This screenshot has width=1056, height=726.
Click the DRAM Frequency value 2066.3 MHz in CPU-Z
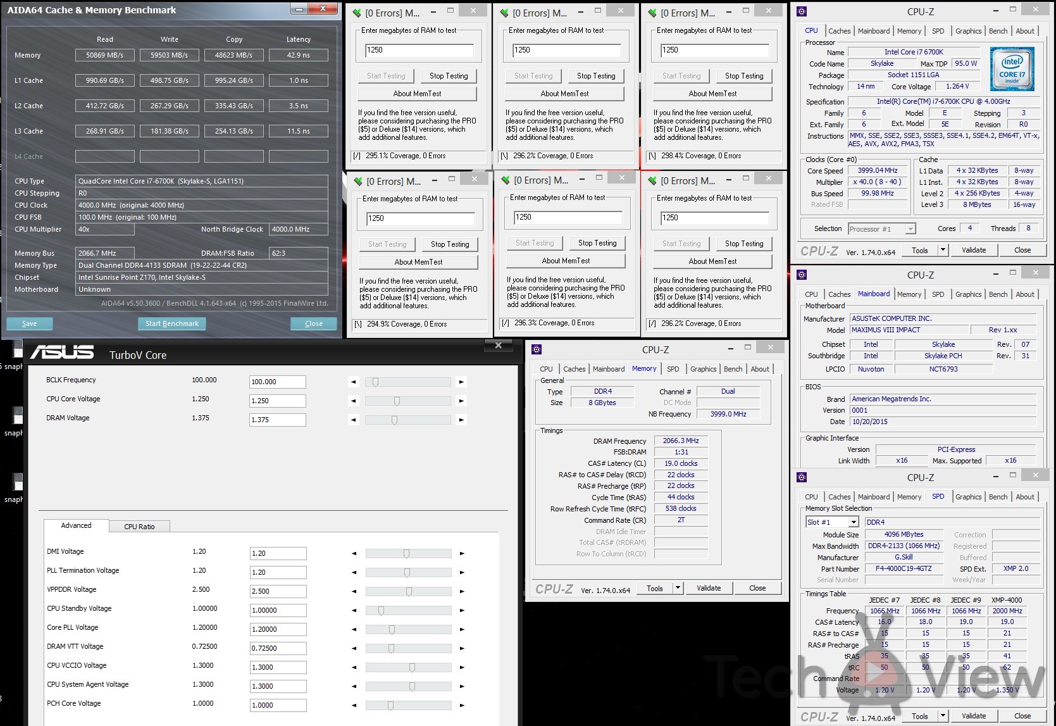coord(681,441)
